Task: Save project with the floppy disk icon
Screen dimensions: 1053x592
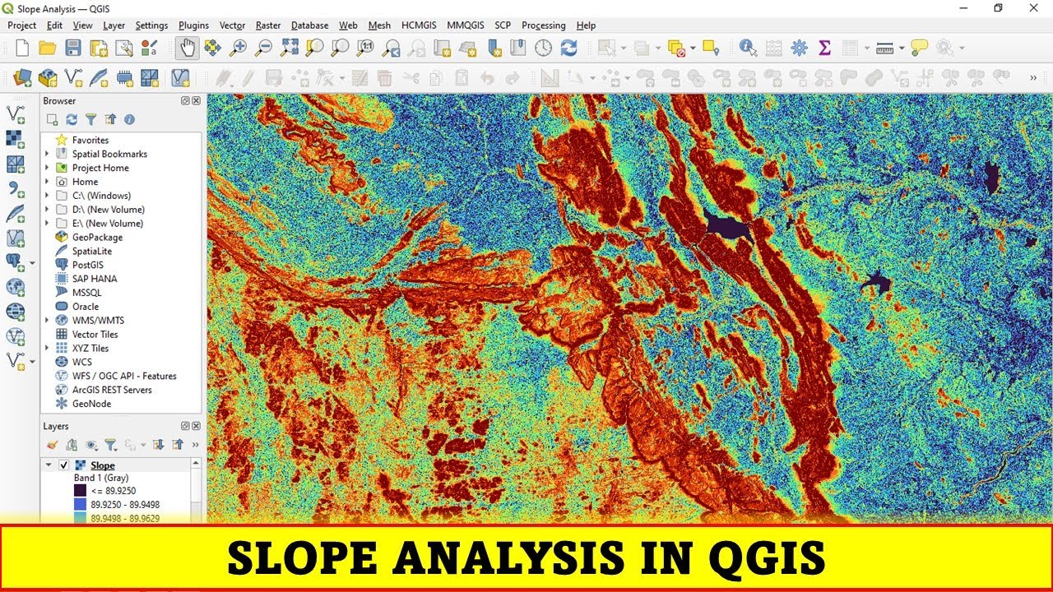Action: [73, 48]
